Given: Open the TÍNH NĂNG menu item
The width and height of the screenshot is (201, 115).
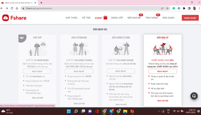Looking at the screenshot, I should point(151,18).
